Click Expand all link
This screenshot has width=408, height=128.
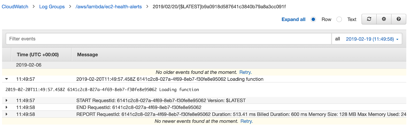(x=293, y=19)
